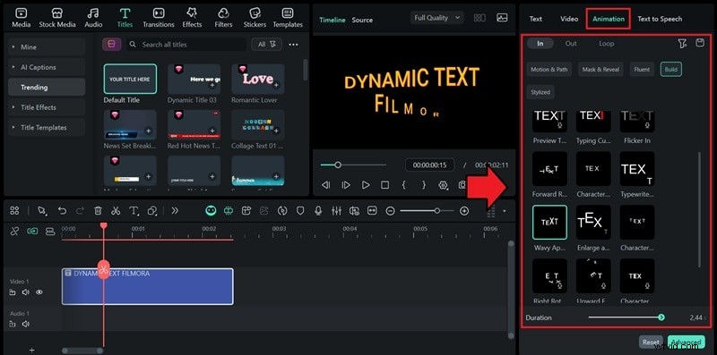
Task: Select the Loop animation tab
Action: 607,43
